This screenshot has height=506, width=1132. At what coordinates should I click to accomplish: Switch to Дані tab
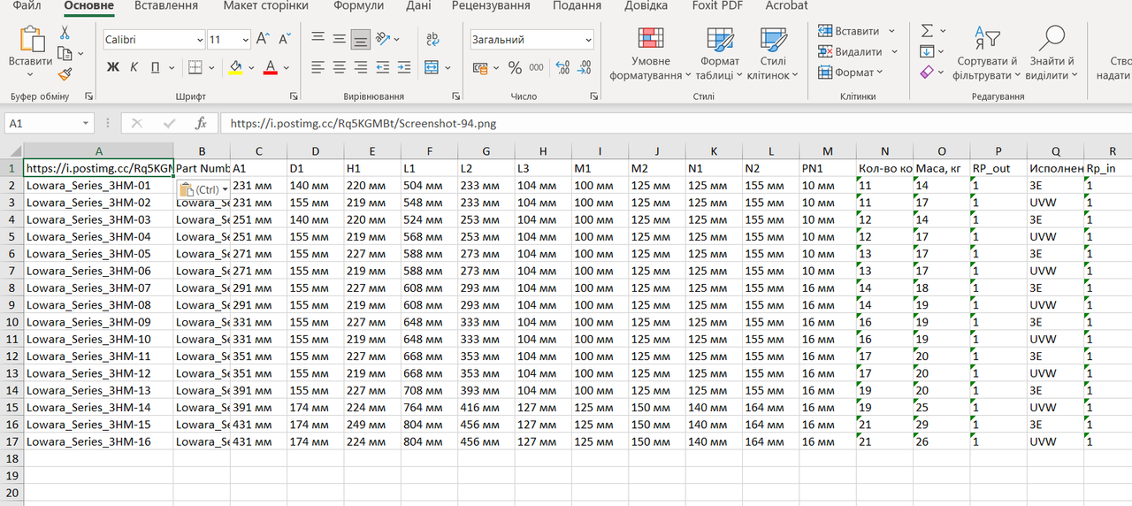pyautogui.click(x=419, y=6)
